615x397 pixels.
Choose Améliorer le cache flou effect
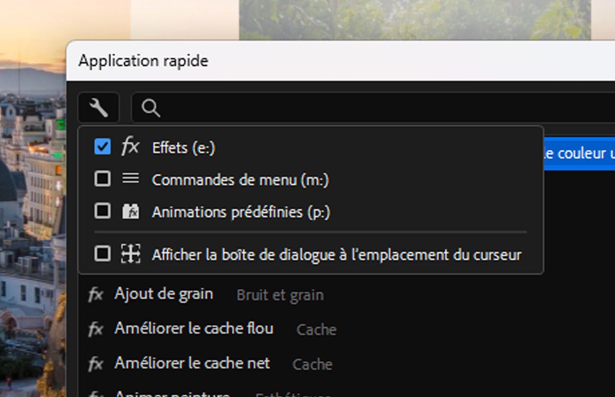point(194,328)
